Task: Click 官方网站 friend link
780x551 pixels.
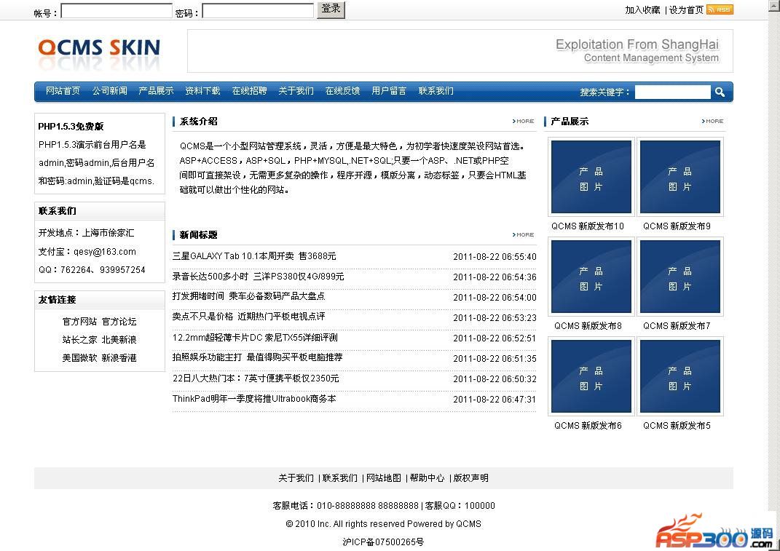Action: click(79, 322)
